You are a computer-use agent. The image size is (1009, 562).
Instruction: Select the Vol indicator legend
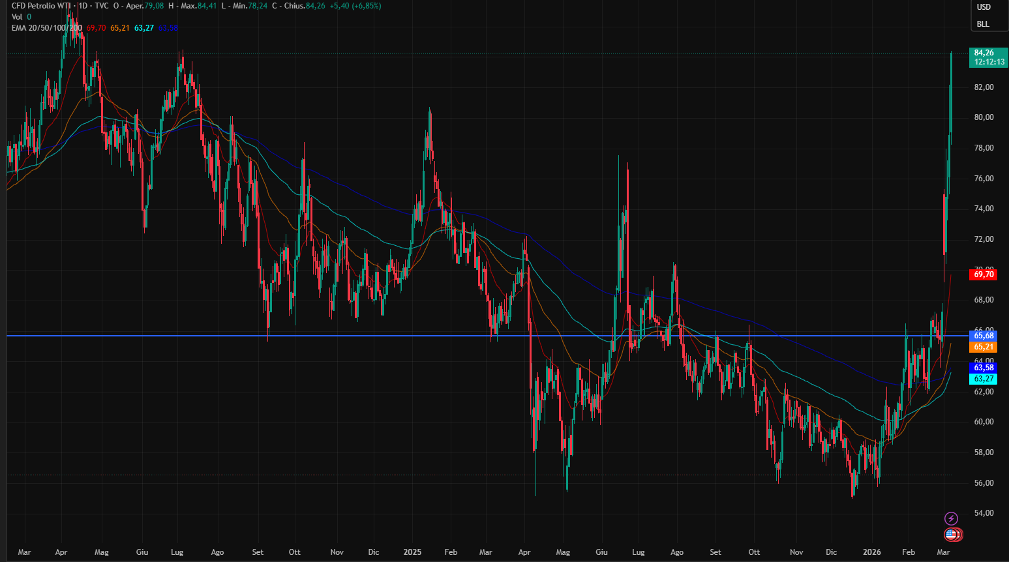pyautogui.click(x=17, y=17)
